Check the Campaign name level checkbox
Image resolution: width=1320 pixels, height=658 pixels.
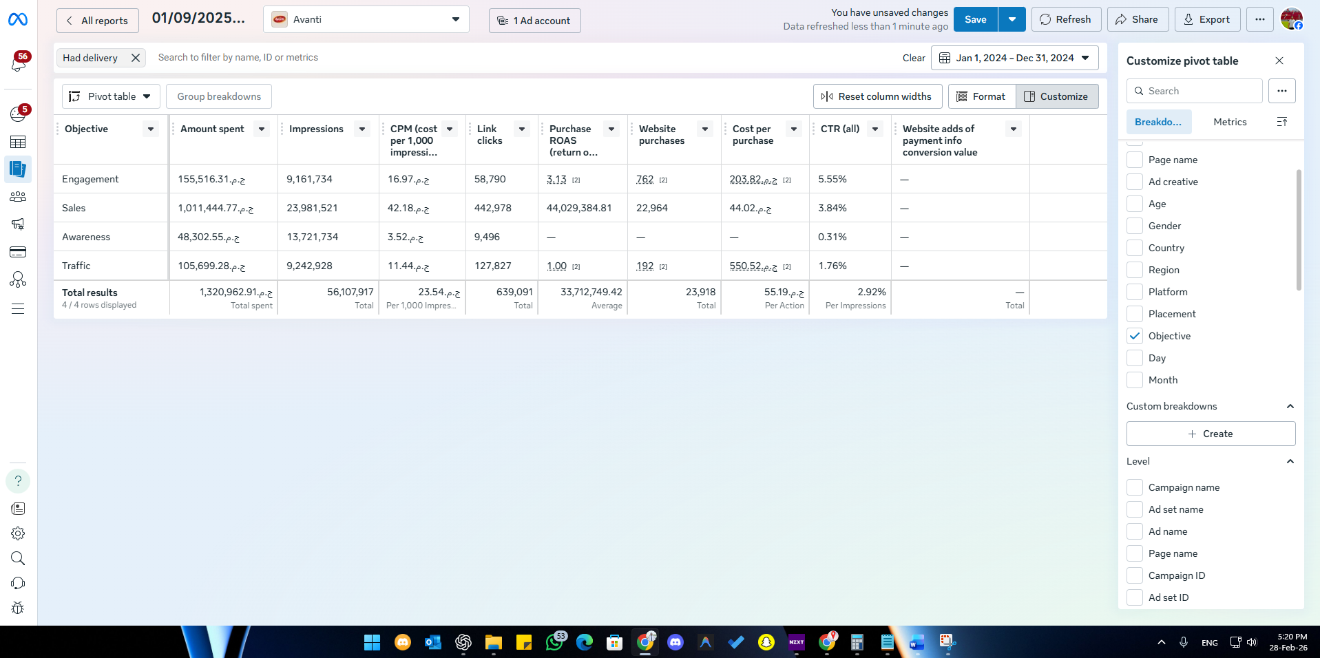[1135, 487]
